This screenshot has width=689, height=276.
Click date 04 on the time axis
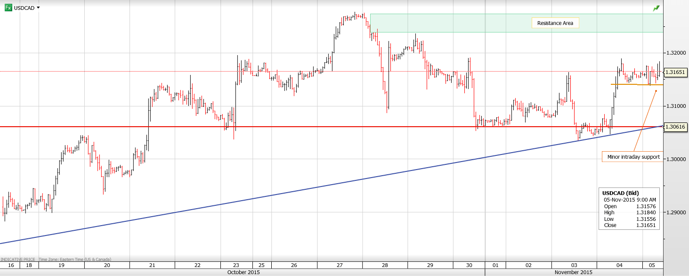(619, 265)
